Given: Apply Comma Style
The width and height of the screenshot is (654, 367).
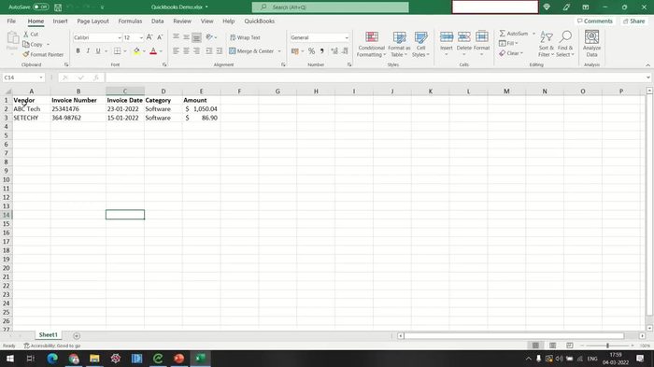Looking at the screenshot, I should point(322,50).
